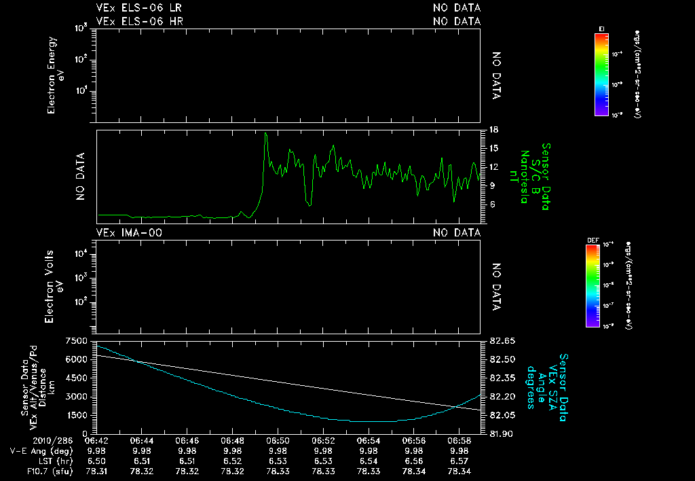The width and height of the screenshot is (695, 481).
Task: Click the "F10.7 (sfu)" row label
Action: [x=49, y=471]
